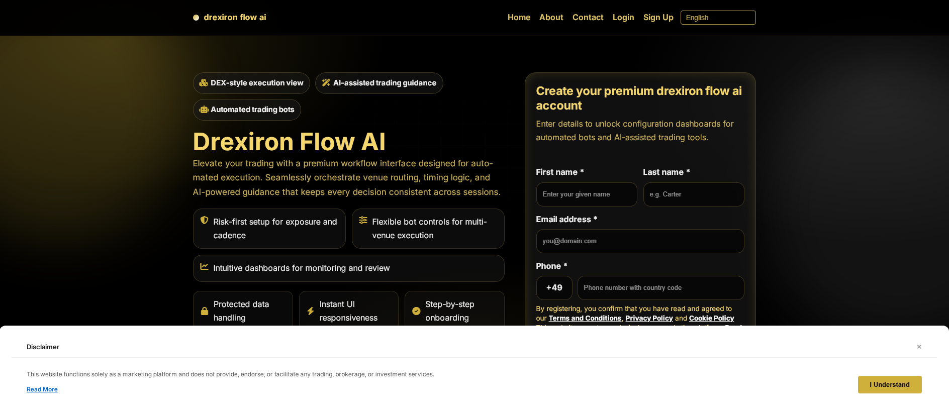Click the lightning bolt icon for Instant UI
949x411 pixels.
[311, 311]
